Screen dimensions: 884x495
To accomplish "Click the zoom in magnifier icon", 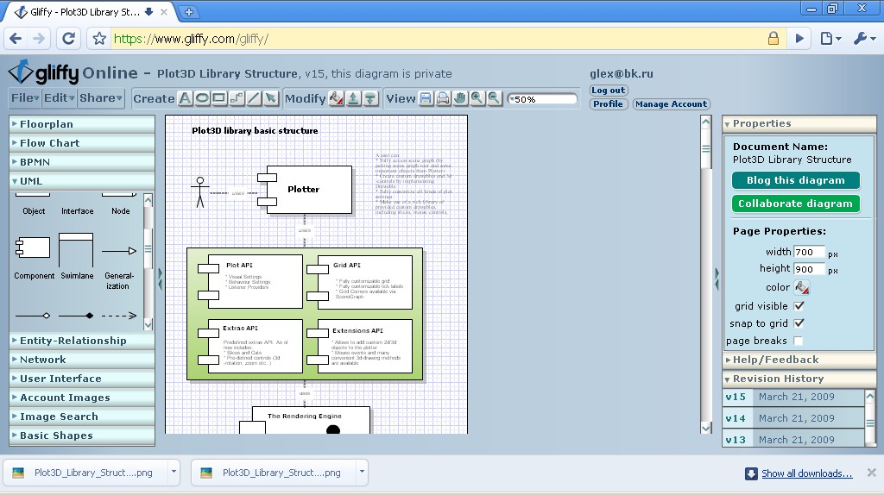I will 477,98.
